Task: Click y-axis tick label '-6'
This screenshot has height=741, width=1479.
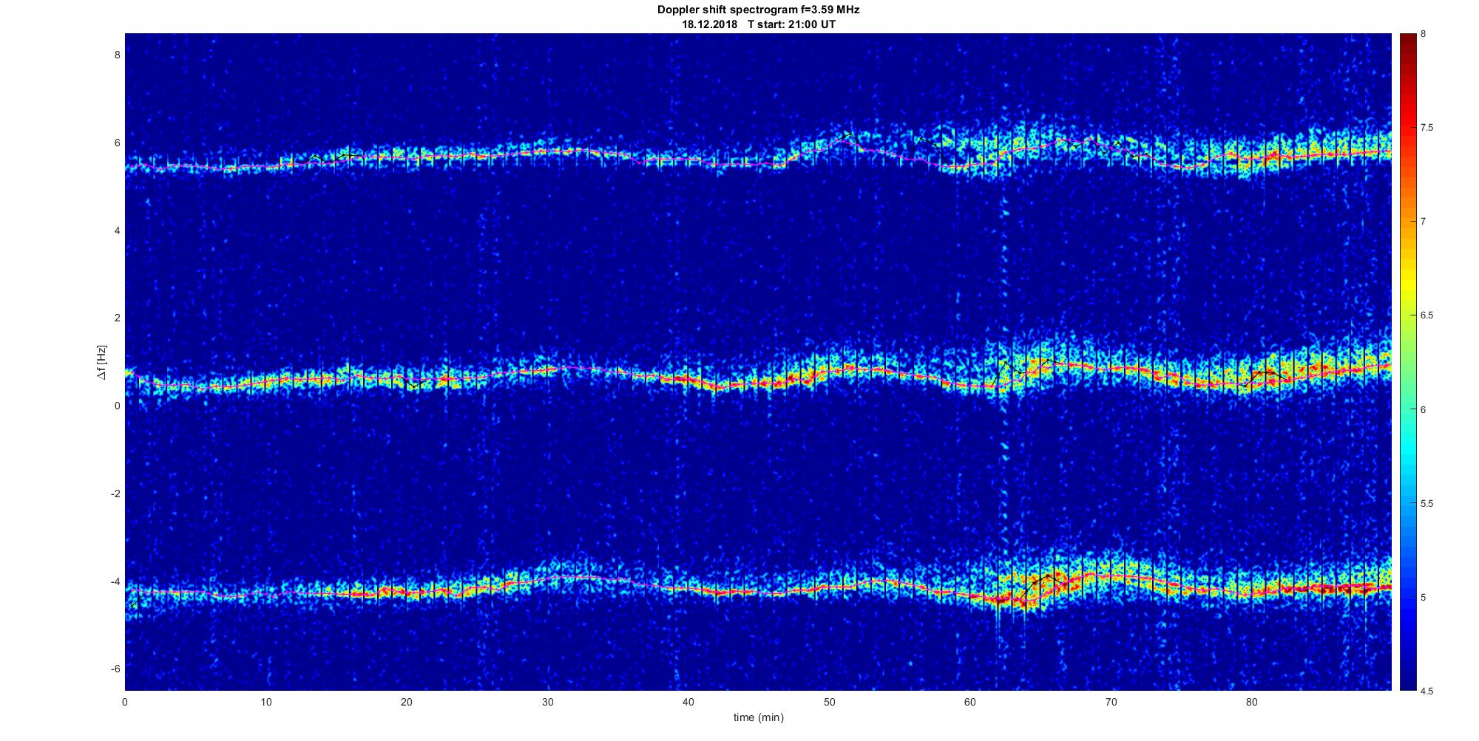Action: 115,669
